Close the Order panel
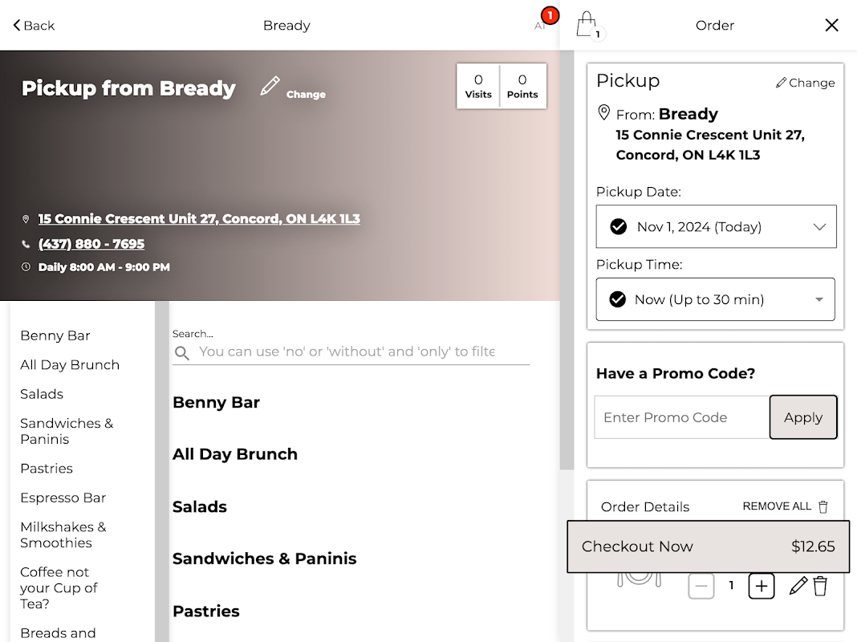Image resolution: width=857 pixels, height=642 pixels. click(x=831, y=25)
